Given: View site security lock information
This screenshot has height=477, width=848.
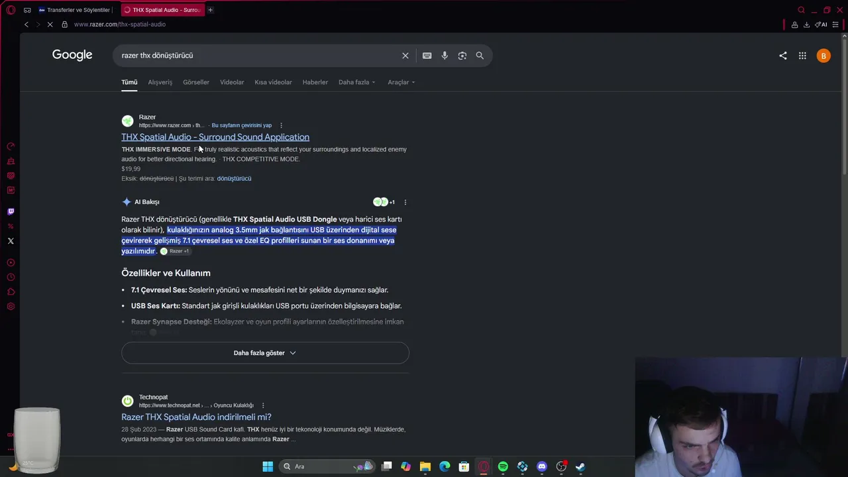Looking at the screenshot, I should [64, 25].
